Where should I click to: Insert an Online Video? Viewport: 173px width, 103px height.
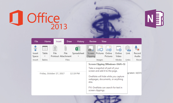[x=118, y=51]
